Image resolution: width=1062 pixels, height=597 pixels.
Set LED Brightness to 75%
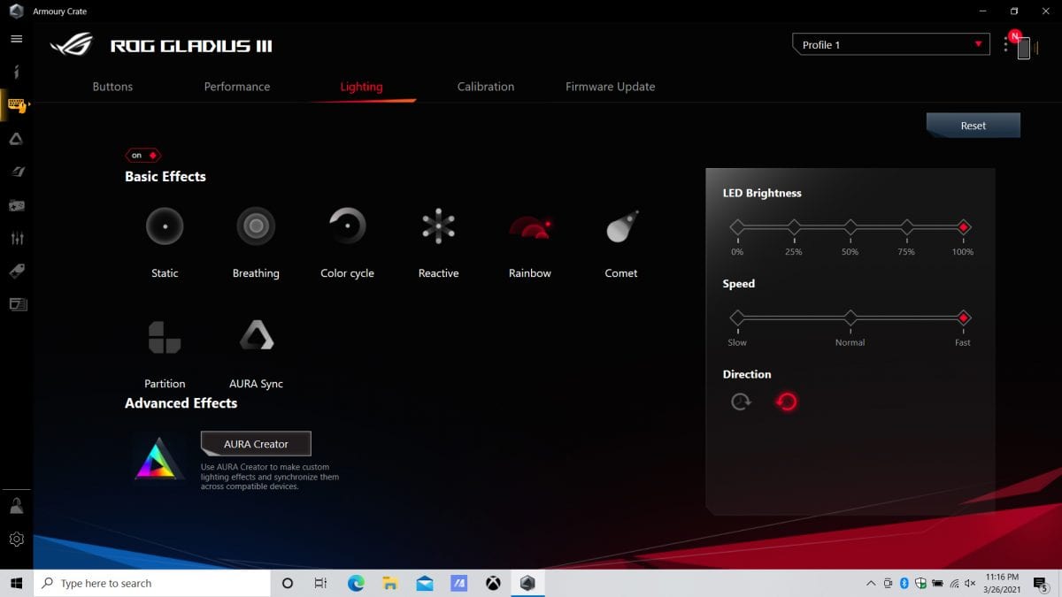pos(907,227)
